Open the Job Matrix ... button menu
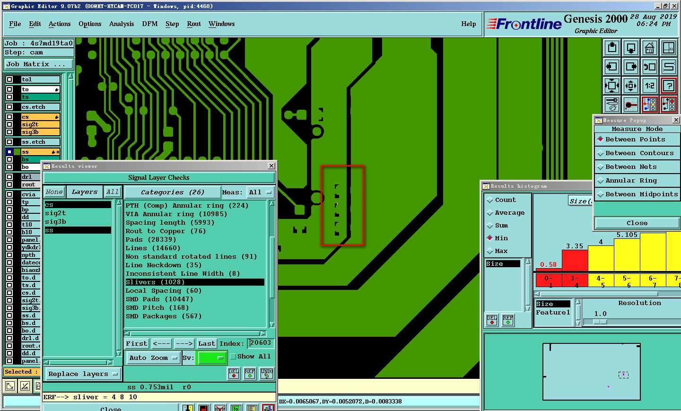 point(38,64)
